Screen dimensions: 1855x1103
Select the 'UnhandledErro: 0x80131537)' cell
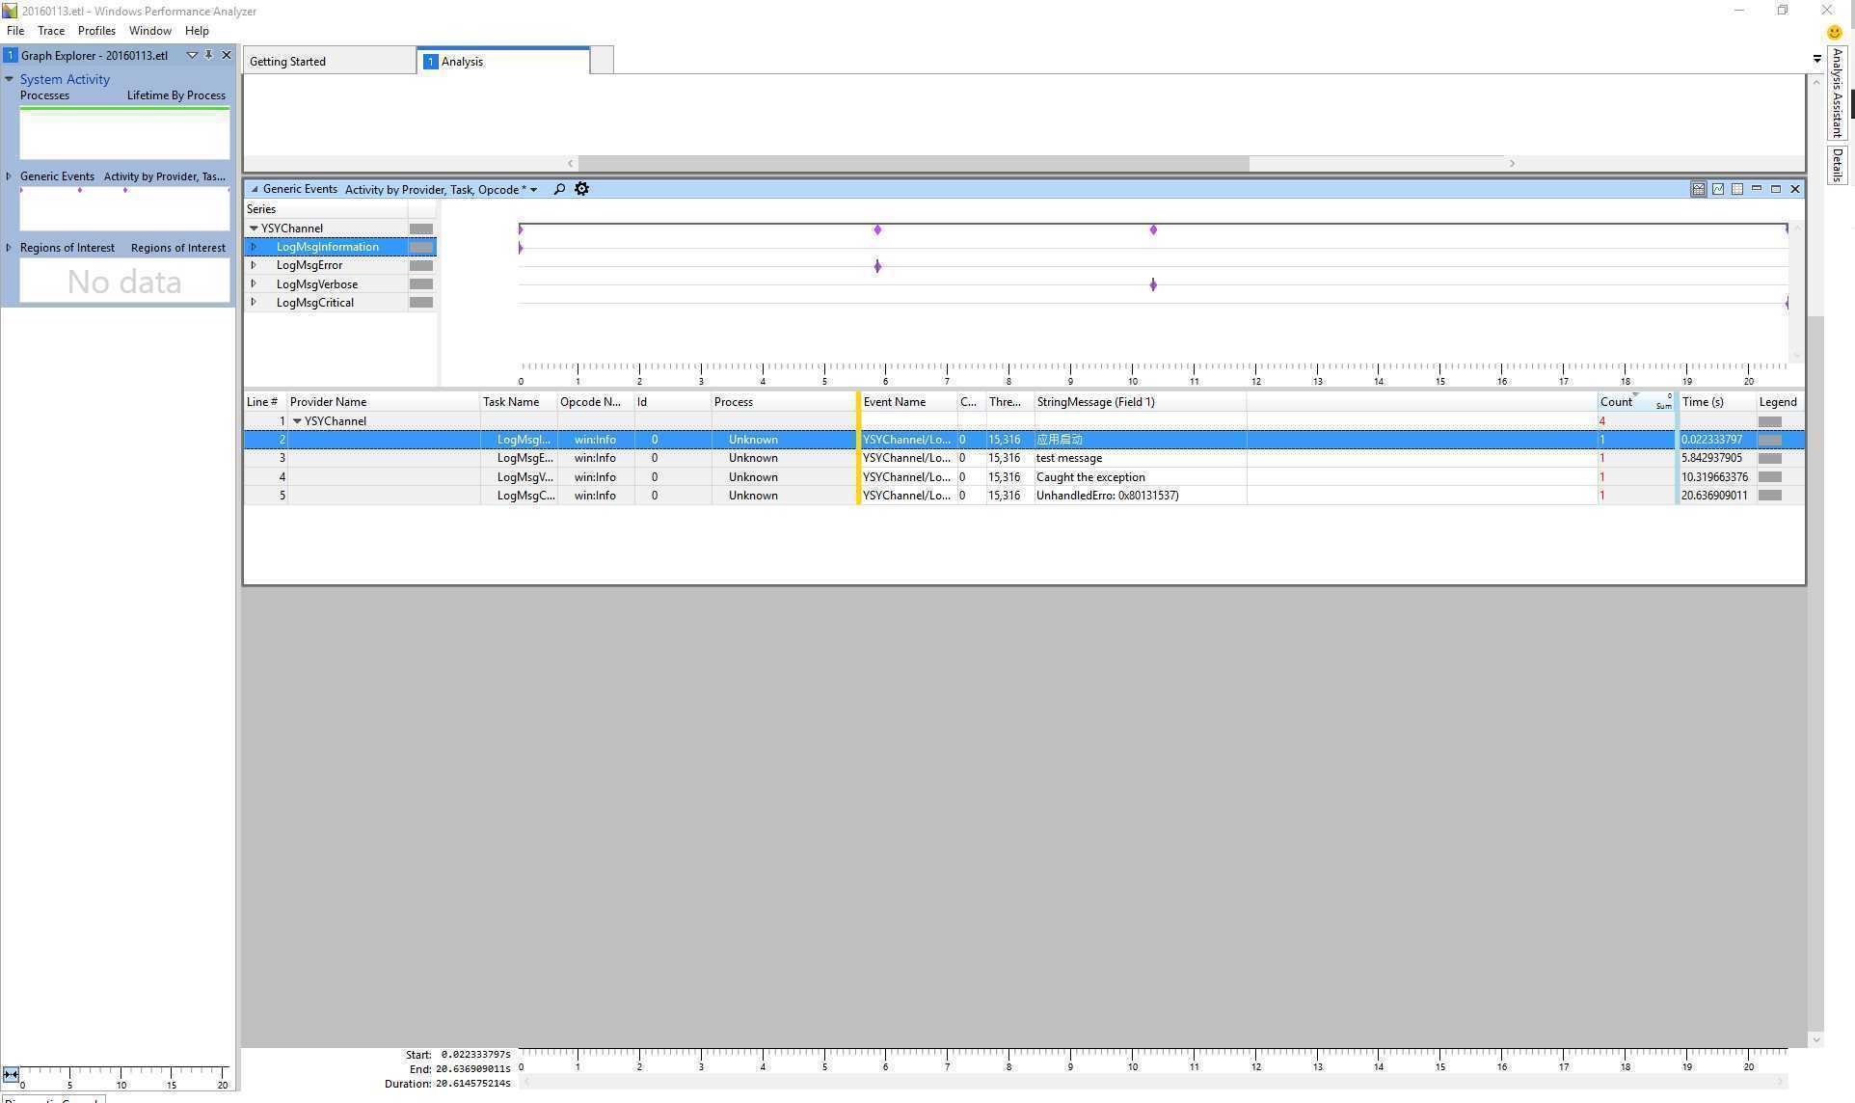click(1141, 496)
